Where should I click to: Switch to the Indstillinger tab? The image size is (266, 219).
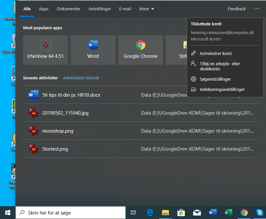pyautogui.click(x=100, y=9)
